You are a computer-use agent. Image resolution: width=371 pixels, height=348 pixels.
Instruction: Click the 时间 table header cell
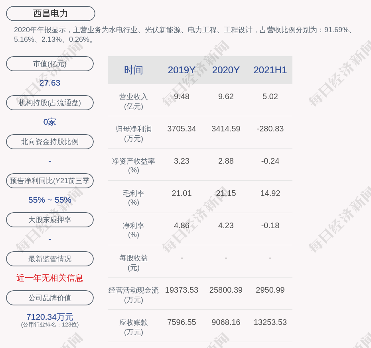pyautogui.click(x=133, y=70)
